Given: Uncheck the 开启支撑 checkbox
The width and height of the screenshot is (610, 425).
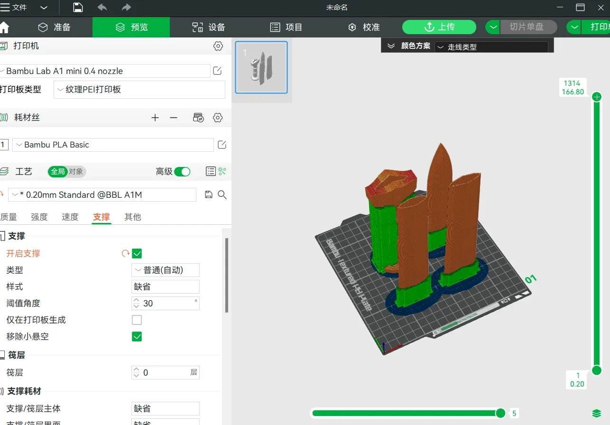Looking at the screenshot, I should tap(137, 253).
